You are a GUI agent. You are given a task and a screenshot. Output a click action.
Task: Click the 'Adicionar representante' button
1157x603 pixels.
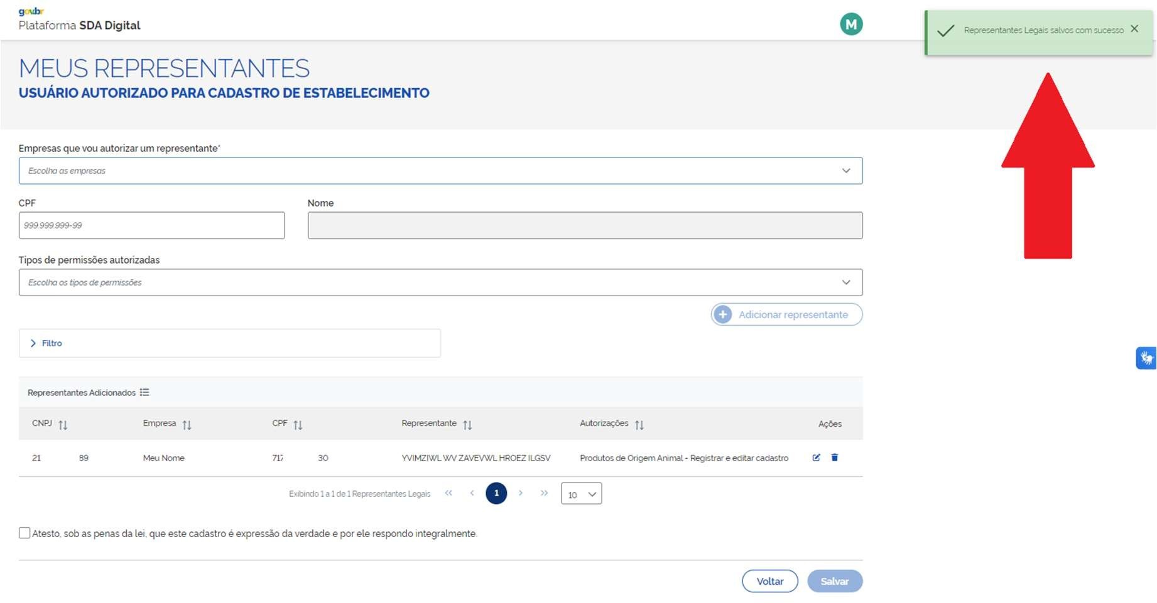pos(786,314)
